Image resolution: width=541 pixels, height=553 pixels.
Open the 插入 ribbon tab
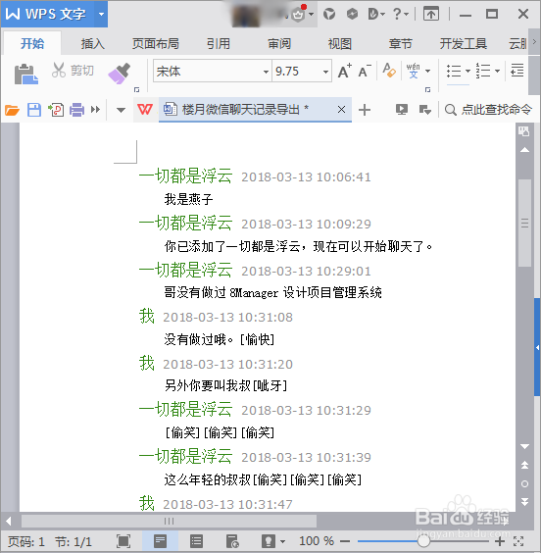(x=93, y=44)
